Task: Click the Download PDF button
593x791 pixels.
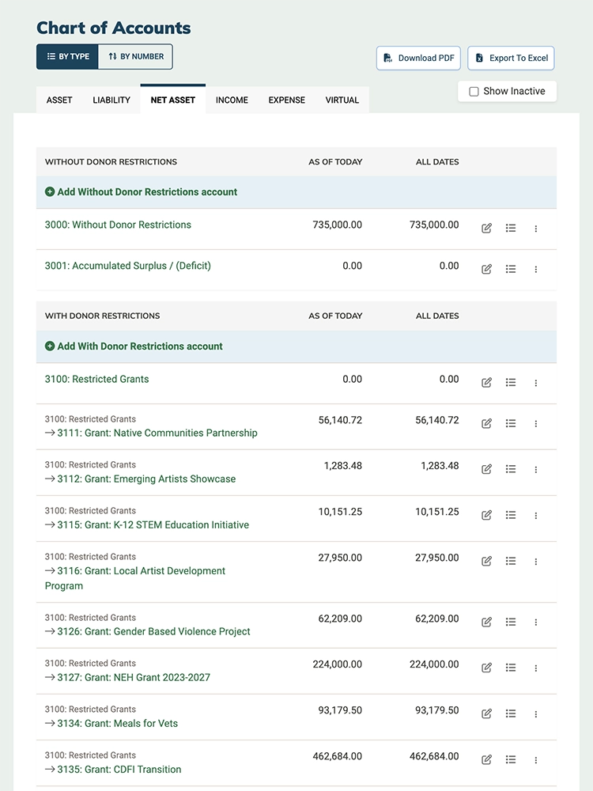Action: point(418,58)
